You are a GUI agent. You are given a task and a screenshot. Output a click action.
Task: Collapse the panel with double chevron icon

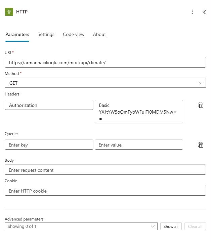[x=204, y=12]
